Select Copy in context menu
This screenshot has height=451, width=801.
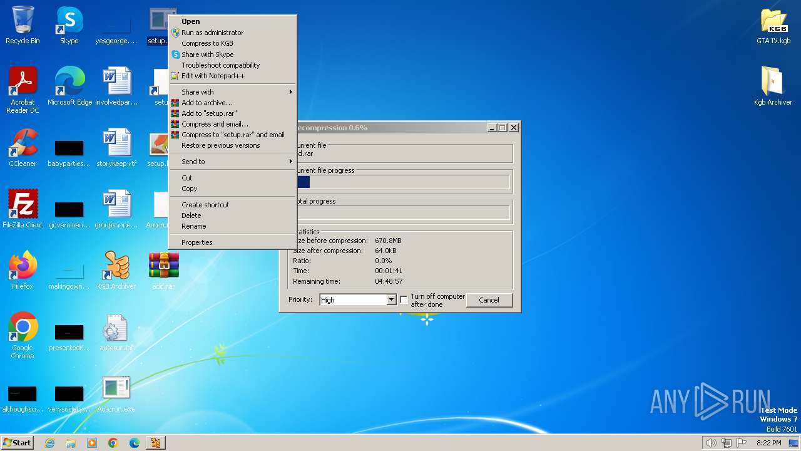pyautogui.click(x=233, y=189)
